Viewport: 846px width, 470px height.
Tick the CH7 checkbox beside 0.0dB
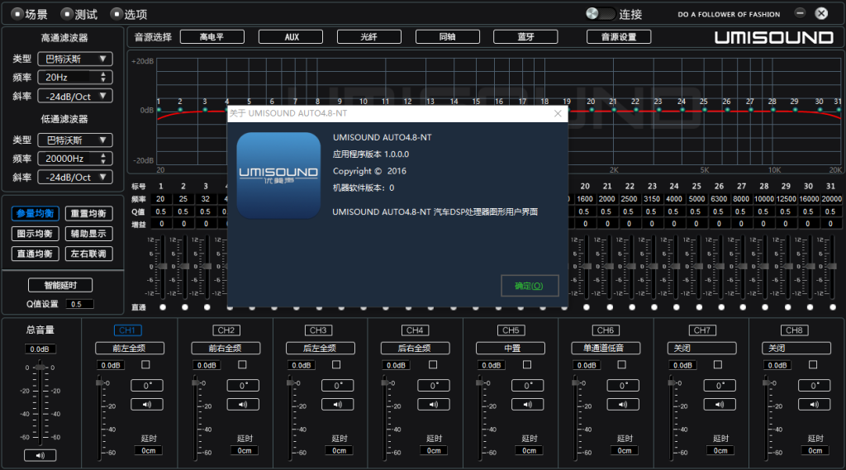718,365
